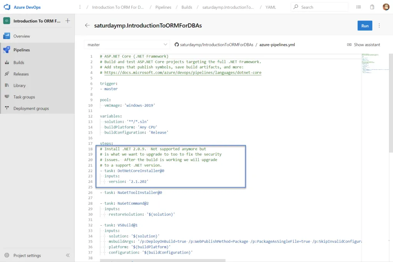Run the pipeline with Run button

pyautogui.click(x=365, y=26)
